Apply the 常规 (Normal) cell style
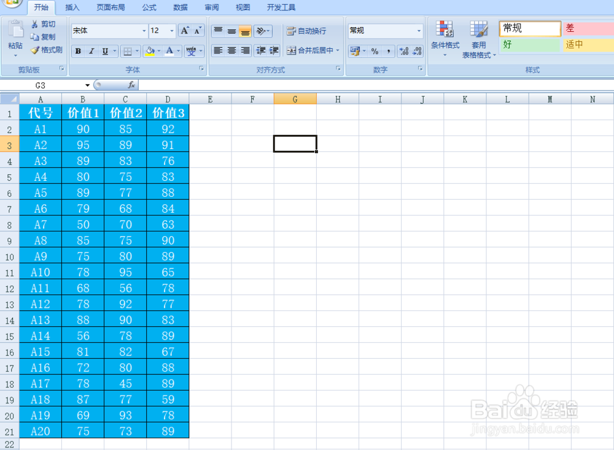Image resolution: width=614 pixels, height=450 pixels. point(530,28)
